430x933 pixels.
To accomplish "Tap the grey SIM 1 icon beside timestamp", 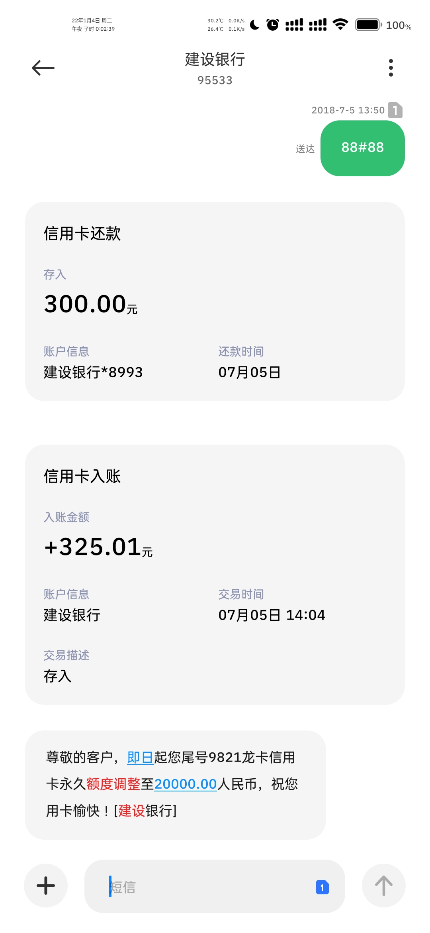I will point(395,110).
